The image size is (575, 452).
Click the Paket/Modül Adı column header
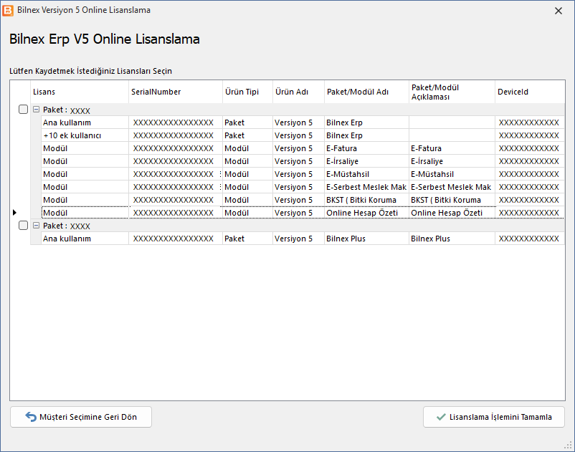(366, 92)
